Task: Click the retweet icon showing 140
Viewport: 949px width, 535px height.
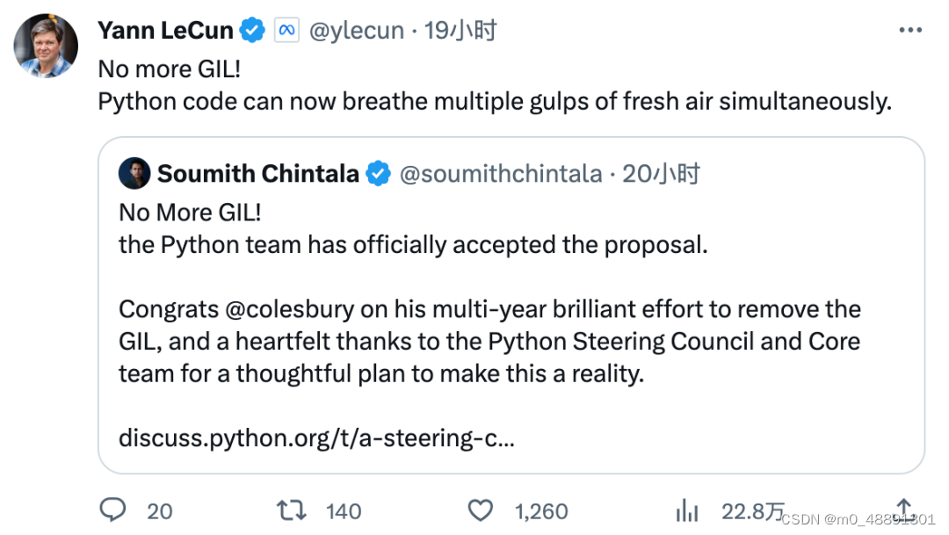Action: coord(291,510)
